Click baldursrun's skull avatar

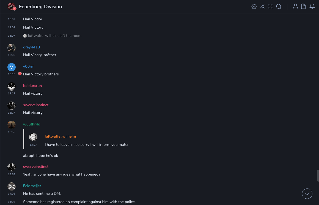point(12,86)
